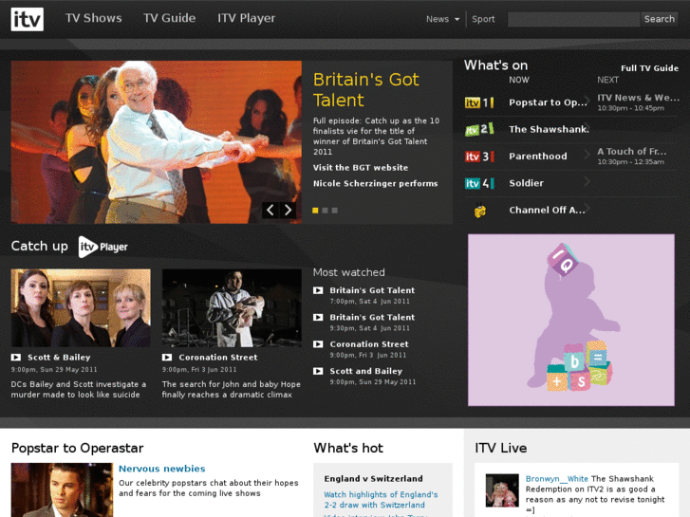Select Parenthood now showing

point(538,157)
